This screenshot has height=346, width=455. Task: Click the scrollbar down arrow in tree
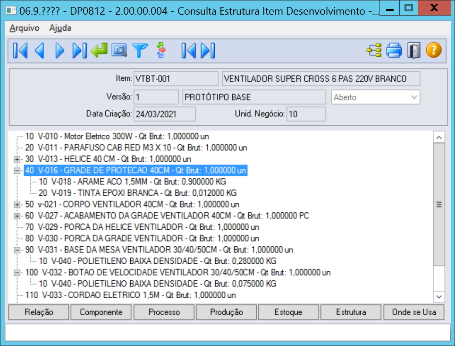[x=438, y=296]
